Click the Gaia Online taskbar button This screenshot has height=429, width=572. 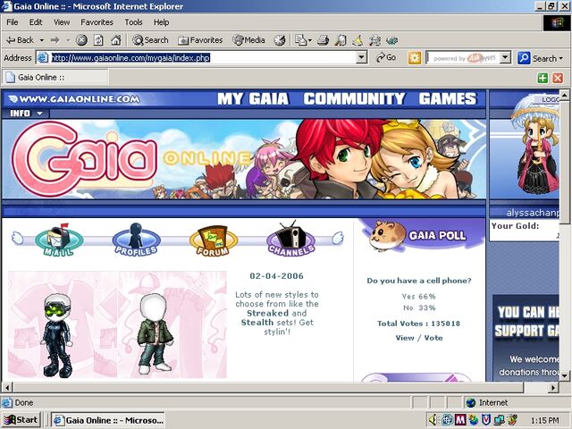coord(108,420)
